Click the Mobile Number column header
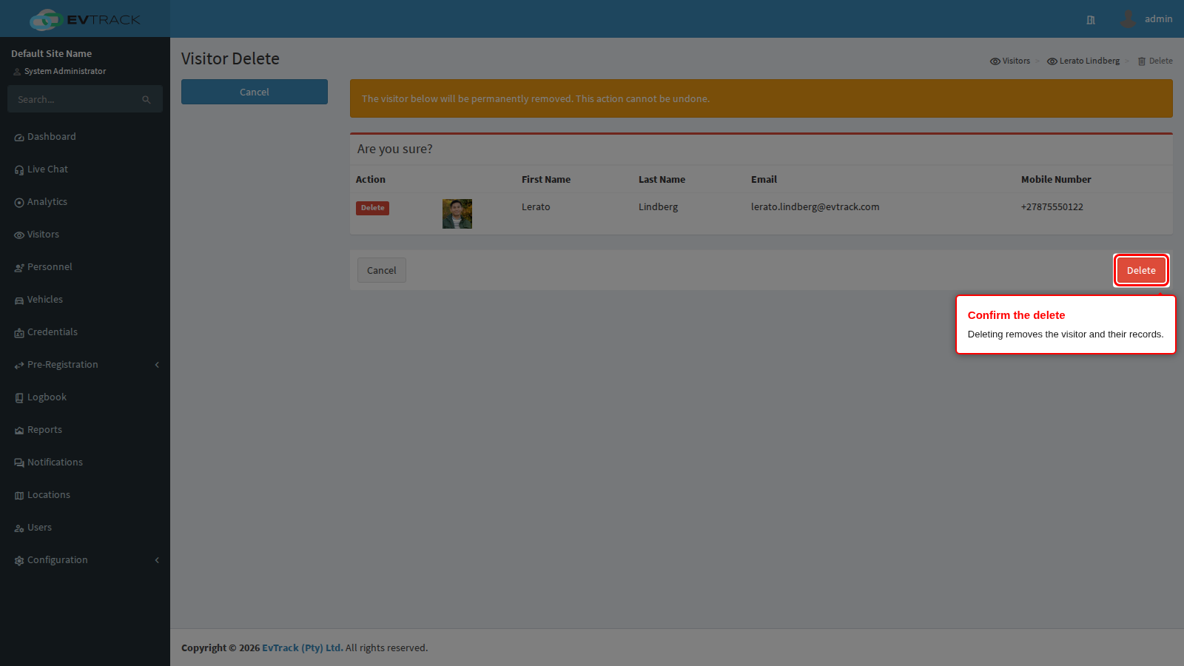This screenshot has height=666, width=1184. point(1056,179)
